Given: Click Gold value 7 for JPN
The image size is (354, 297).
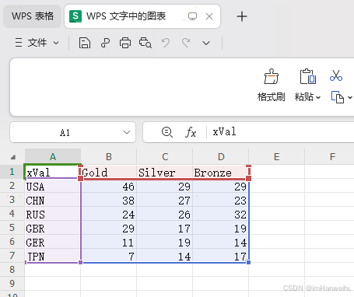Looking at the screenshot, I should click(x=109, y=257).
